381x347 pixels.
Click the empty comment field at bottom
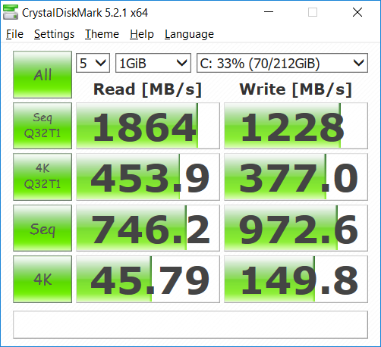pos(190,324)
